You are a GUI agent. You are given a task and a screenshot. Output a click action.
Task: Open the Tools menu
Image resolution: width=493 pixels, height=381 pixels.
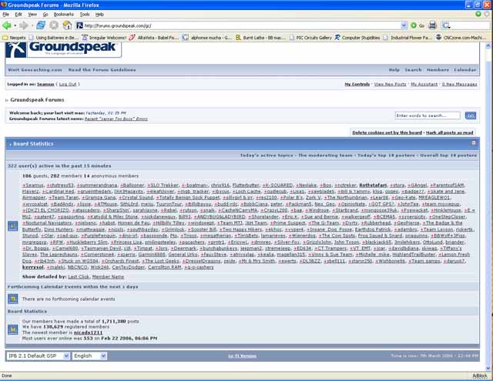click(x=85, y=15)
